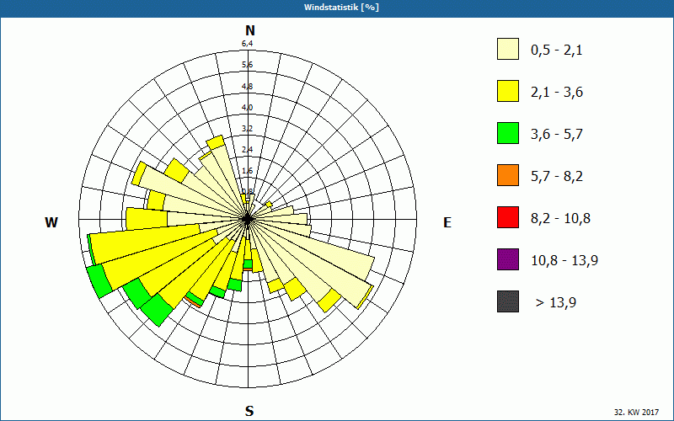Click the 4,8 axis scale value
674x421 pixels.
(247, 86)
